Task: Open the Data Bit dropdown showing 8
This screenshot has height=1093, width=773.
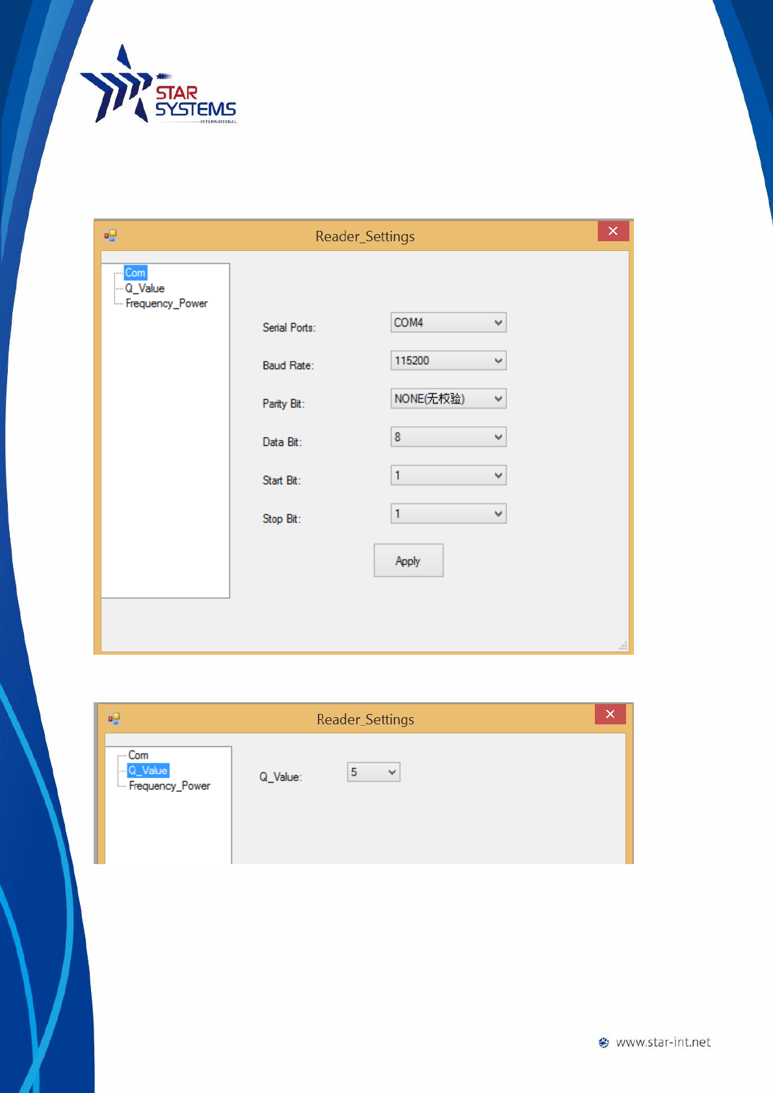Action: pos(448,437)
